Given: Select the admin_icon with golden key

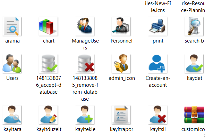Looking at the screenshot, I should coord(121,64).
